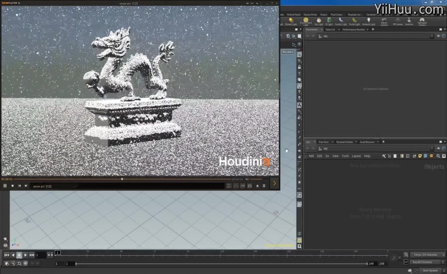Select the Ambient Light shelf tool

[x=368, y=22]
